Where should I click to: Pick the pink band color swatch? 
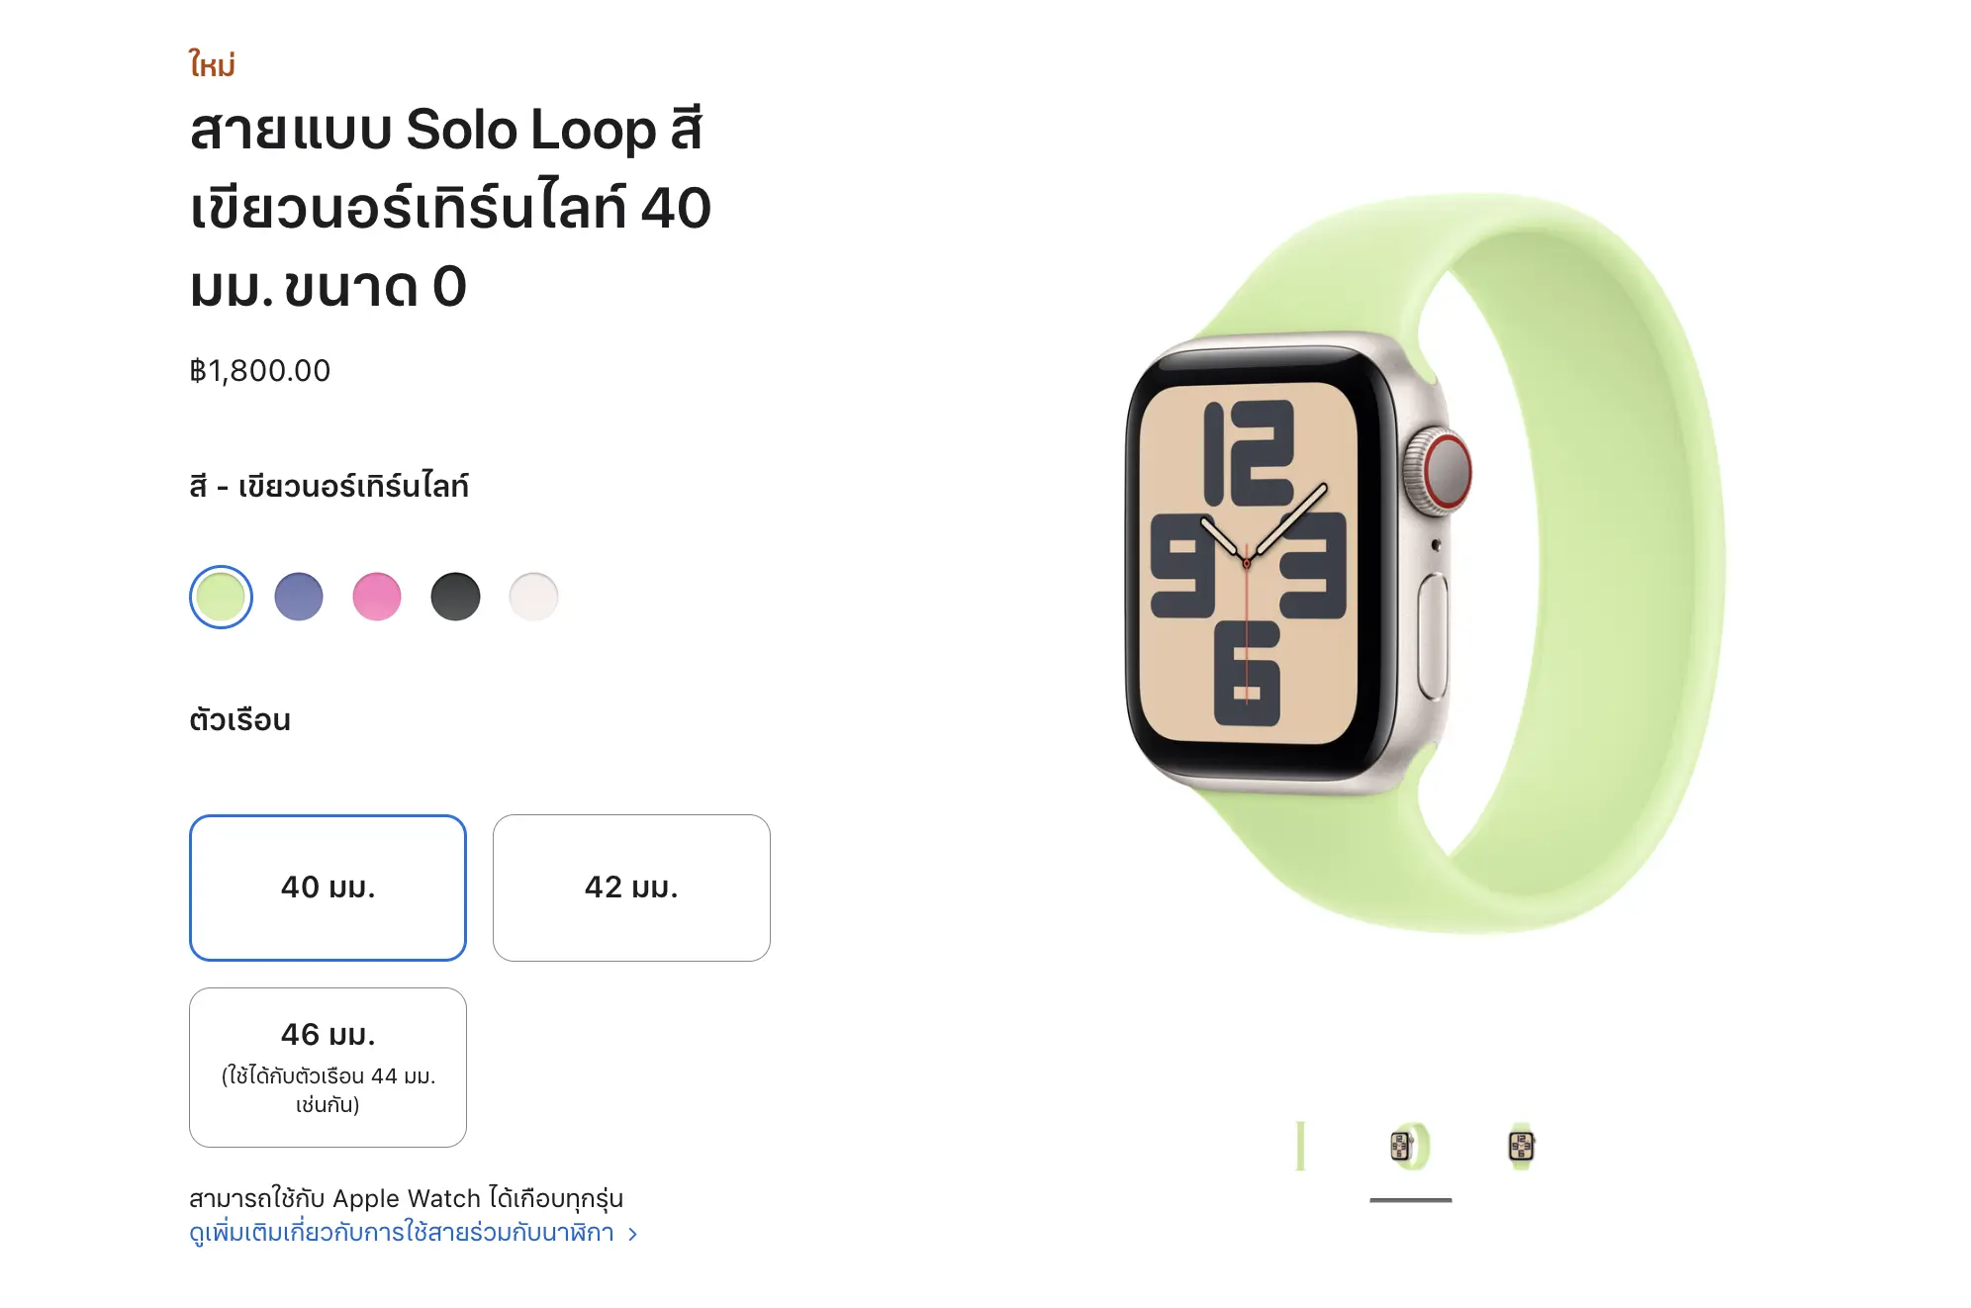[x=377, y=597]
